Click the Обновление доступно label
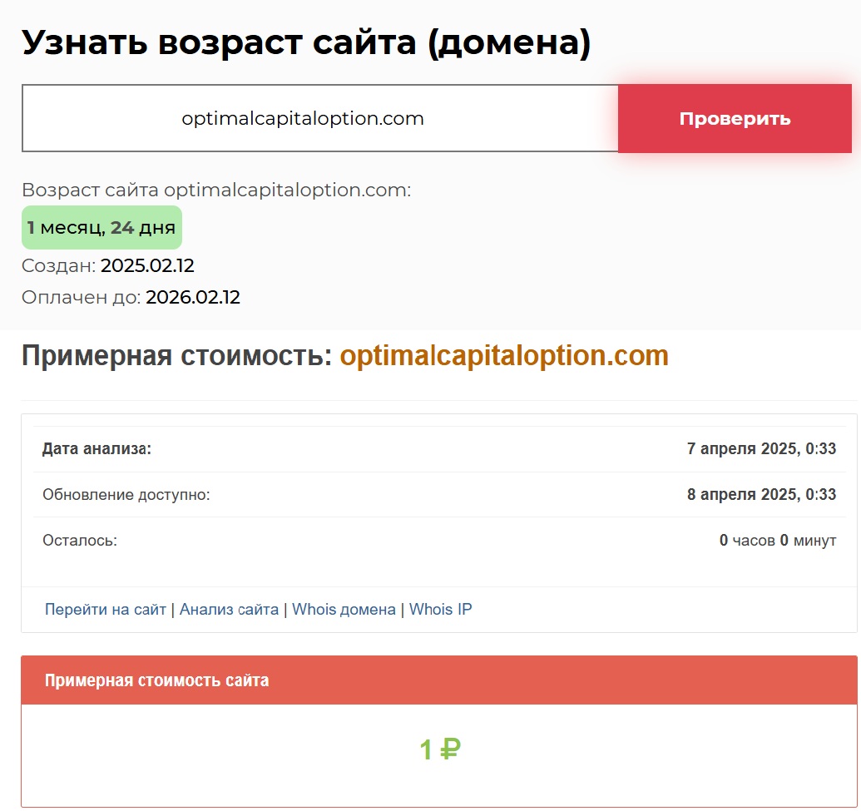The width and height of the screenshot is (861, 811). click(126, 495)
